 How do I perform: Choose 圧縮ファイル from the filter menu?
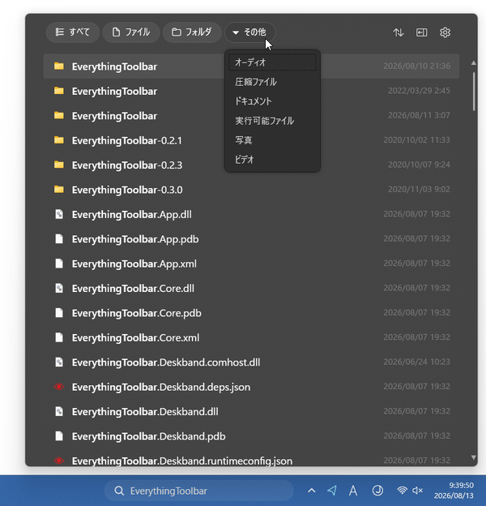click(272, 82)
